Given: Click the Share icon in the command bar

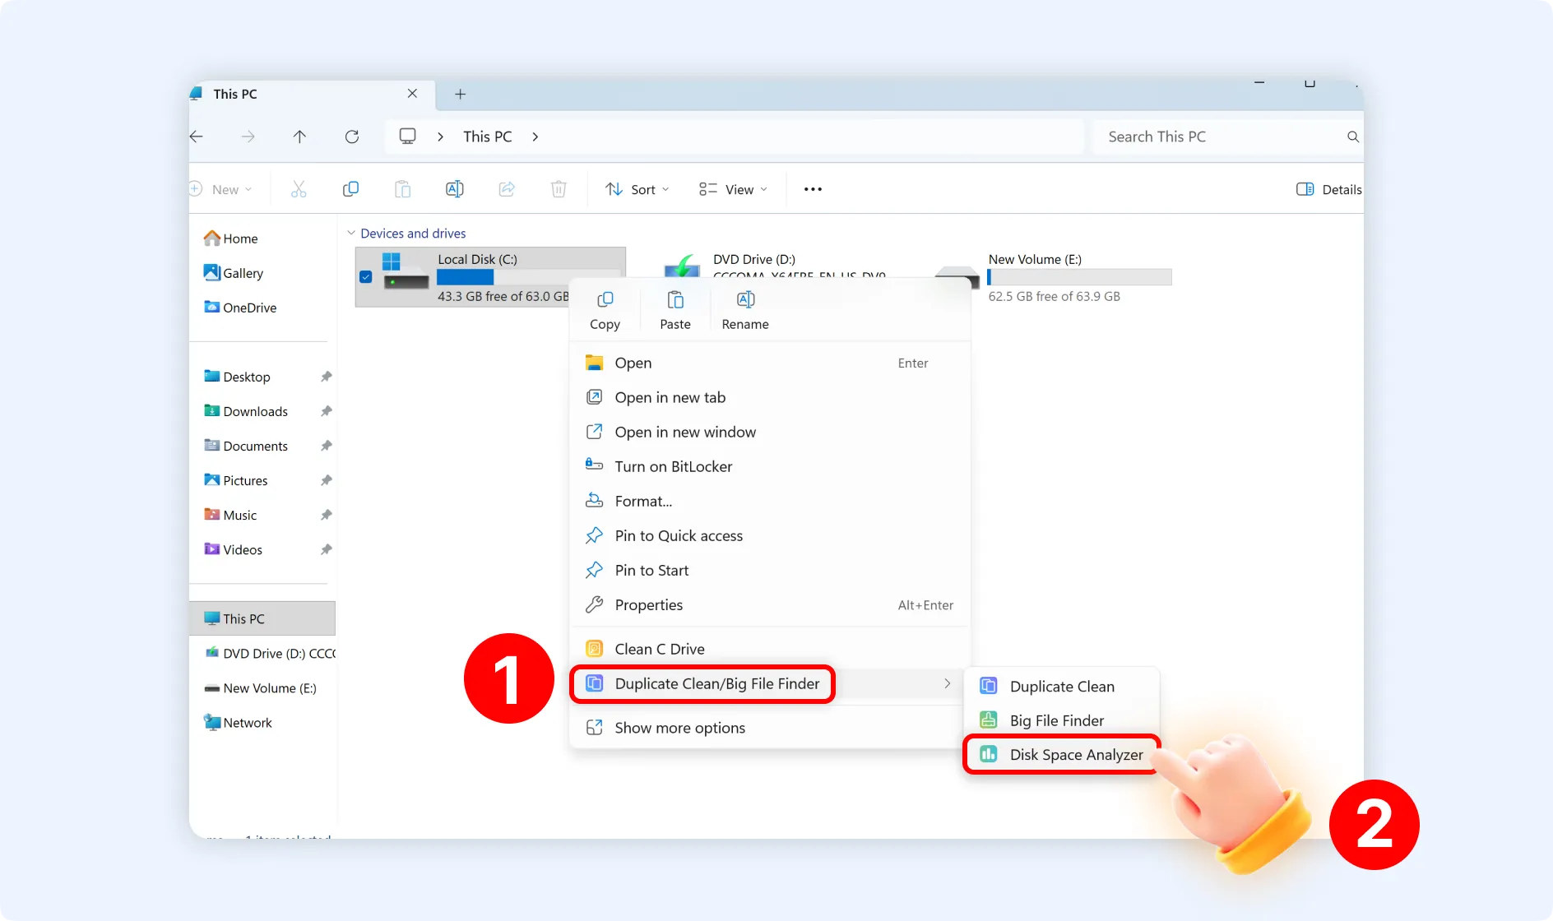Looking at the screenshot, I should click(x=507, y=189).
